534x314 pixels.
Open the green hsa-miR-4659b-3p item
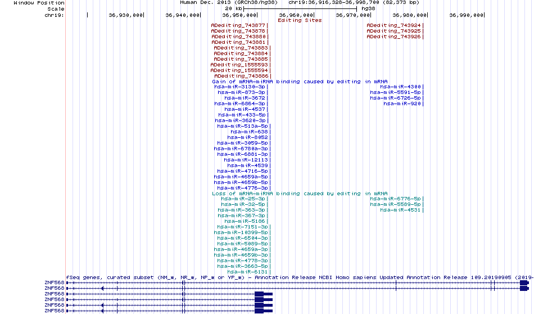(241, 255)
